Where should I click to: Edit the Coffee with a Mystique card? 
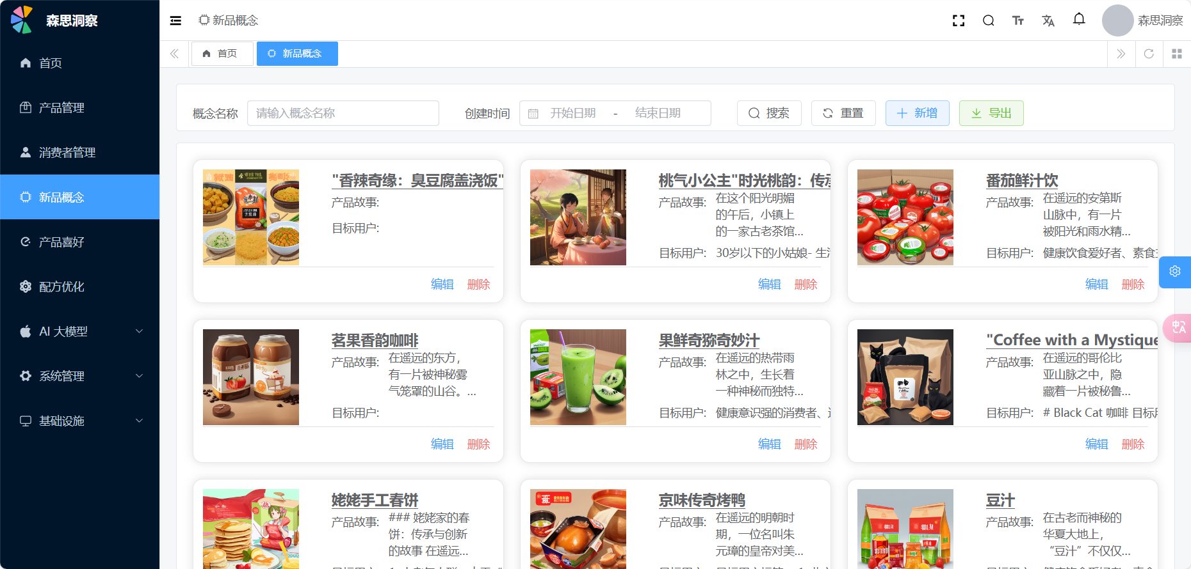(x=1097, y=444)
